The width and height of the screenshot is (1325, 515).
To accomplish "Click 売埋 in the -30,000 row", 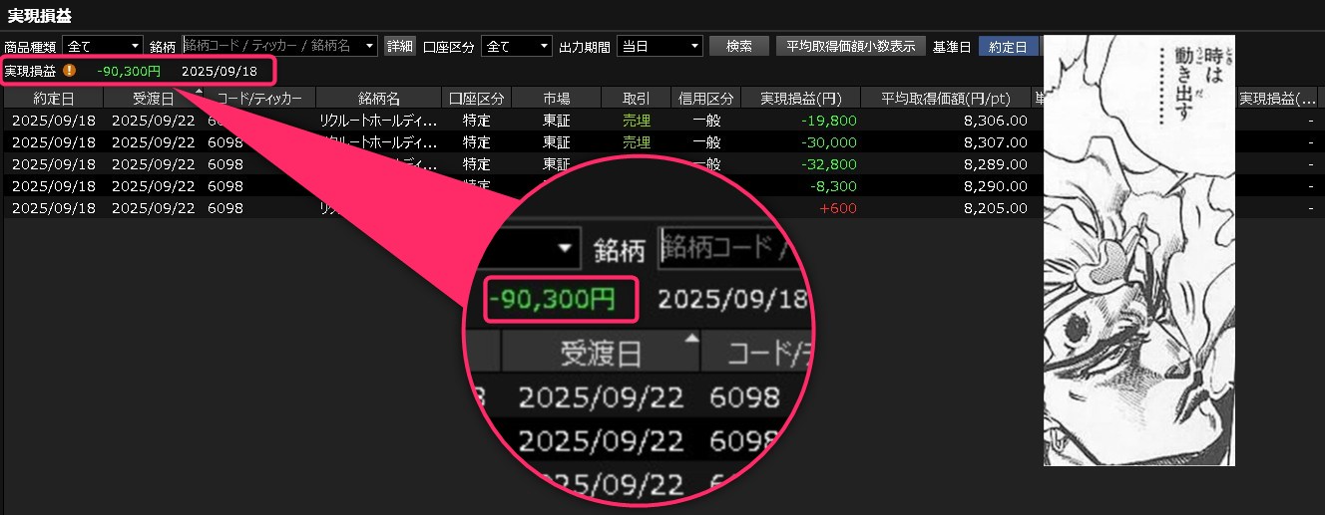I will [x=636, y=141].
